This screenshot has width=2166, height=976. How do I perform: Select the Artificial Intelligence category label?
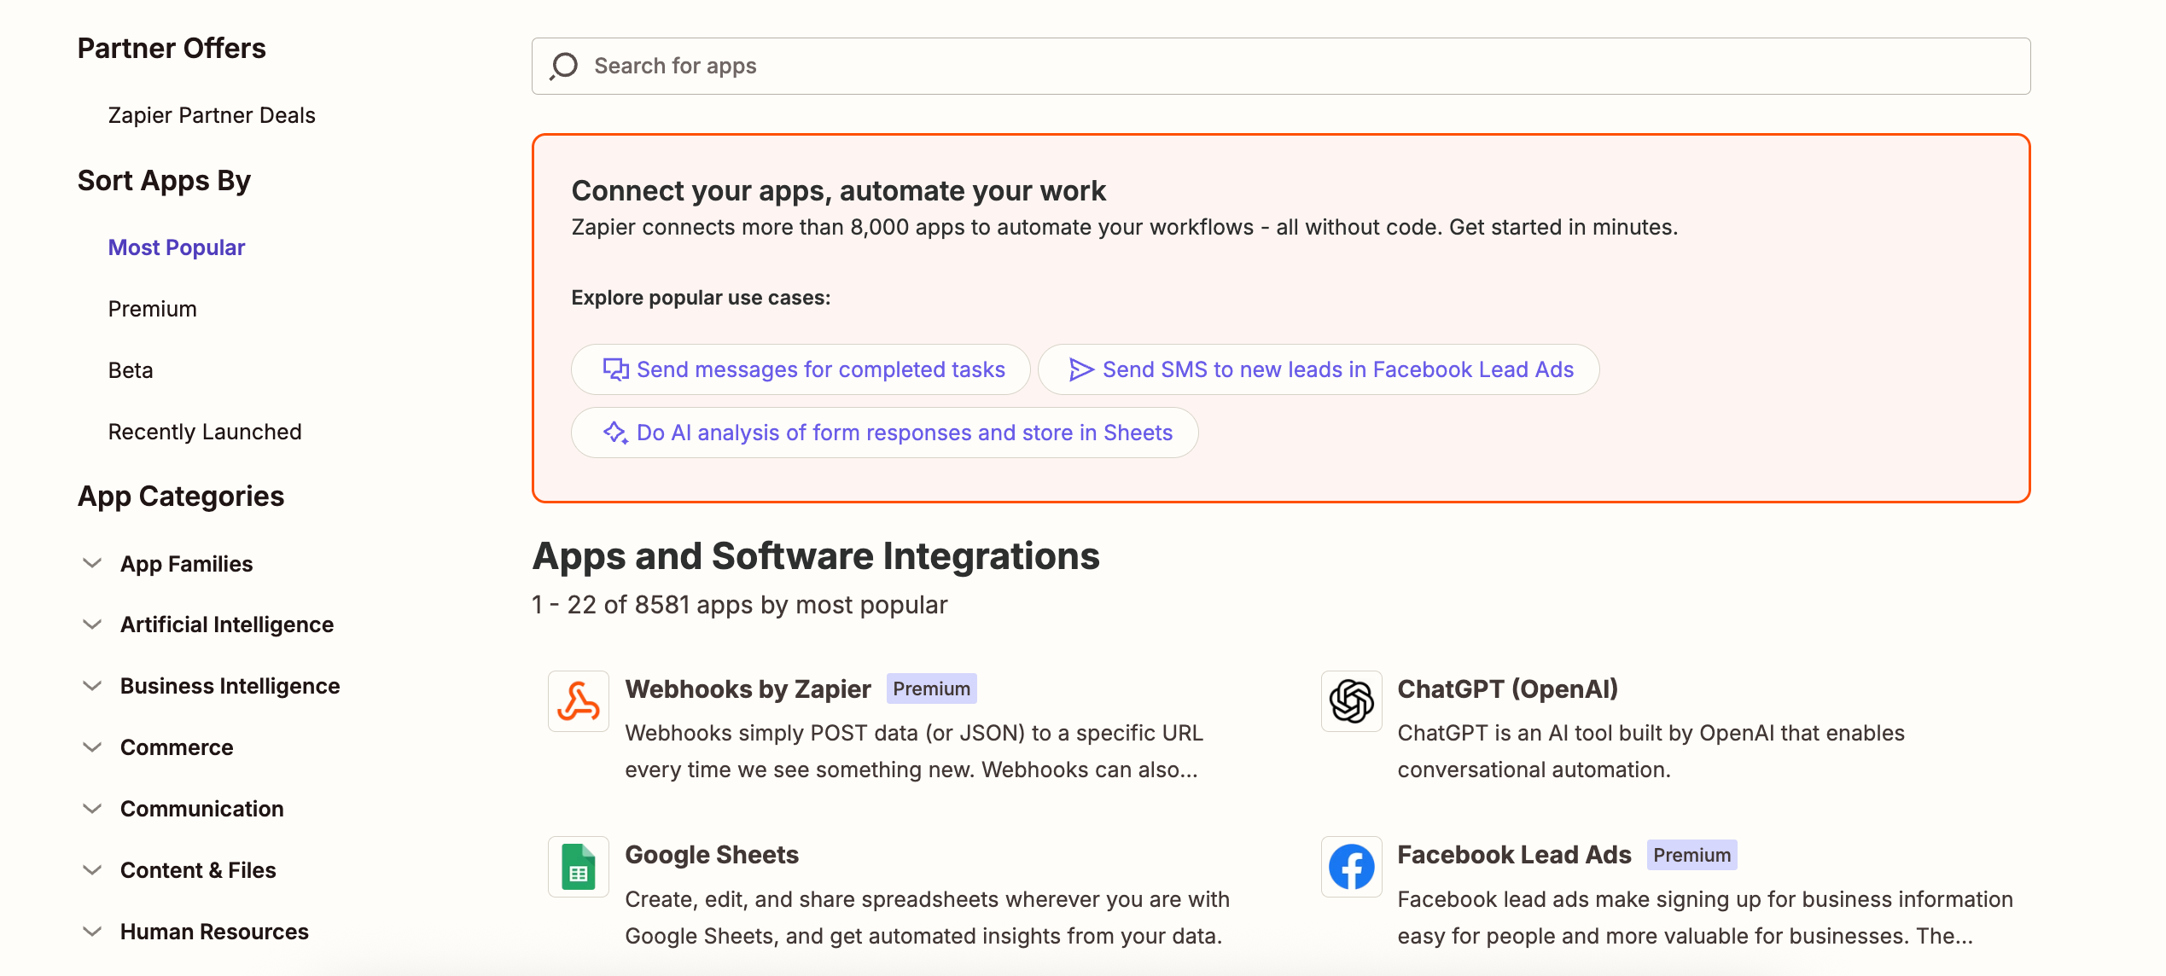(x=227, y=625)
